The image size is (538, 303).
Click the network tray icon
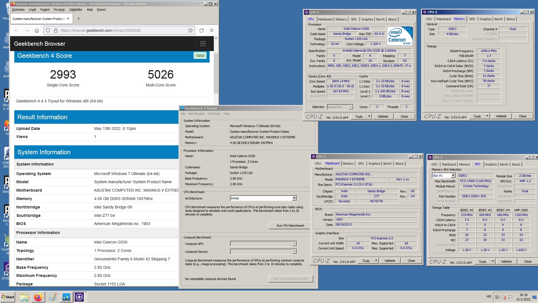coord(497,297)
